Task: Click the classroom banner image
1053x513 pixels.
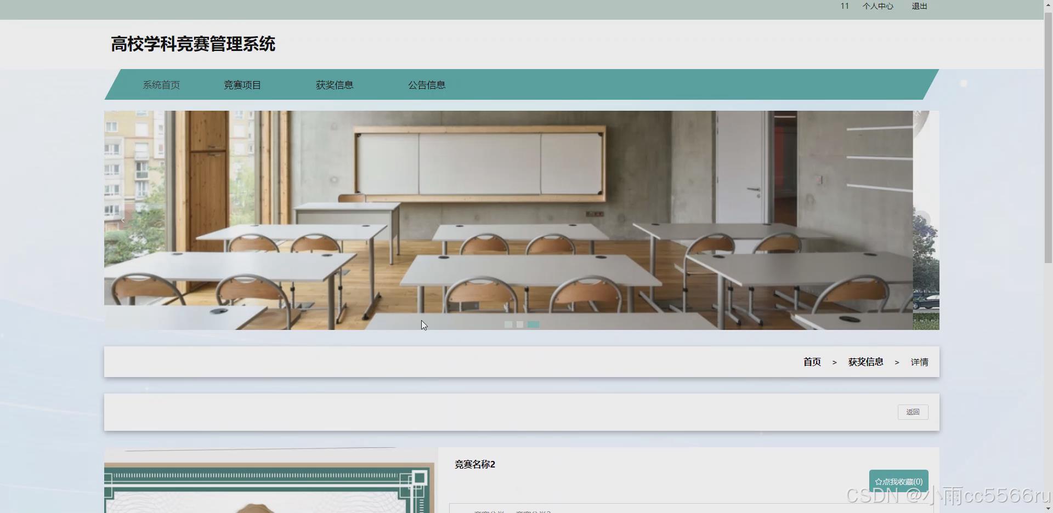Action: coord(508,220)
